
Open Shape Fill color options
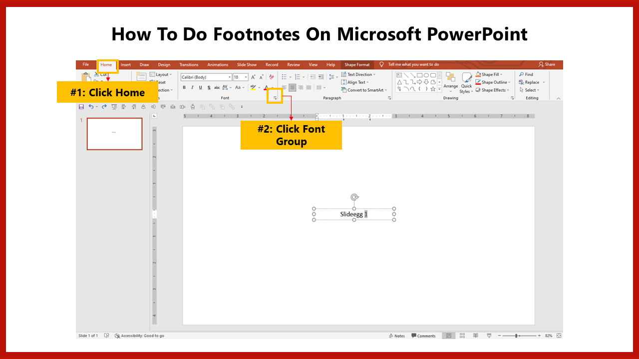(489, 75)
